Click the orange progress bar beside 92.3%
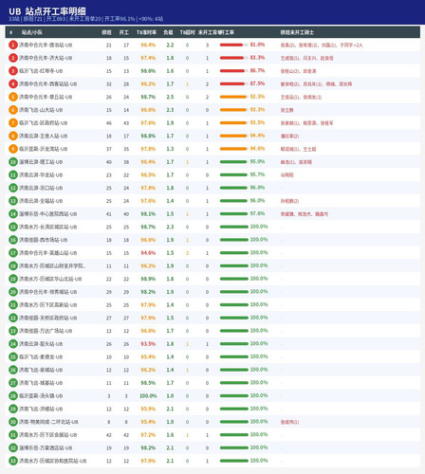The height and width of the screenshot is (474, 425). (234, 97)
